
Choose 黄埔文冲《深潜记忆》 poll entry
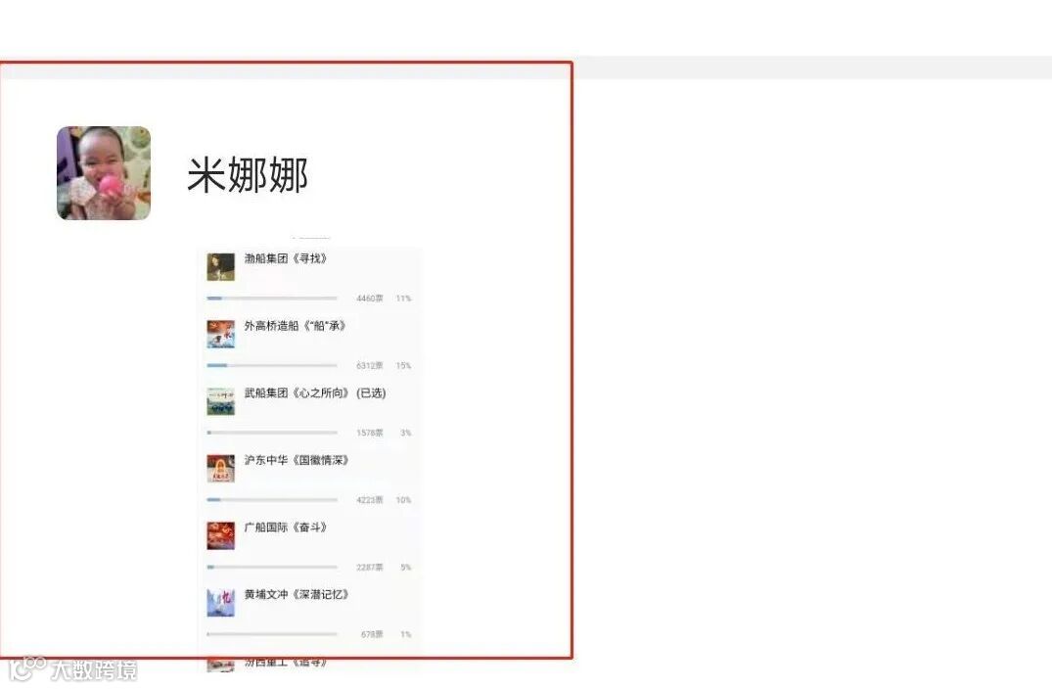point(296,594)
